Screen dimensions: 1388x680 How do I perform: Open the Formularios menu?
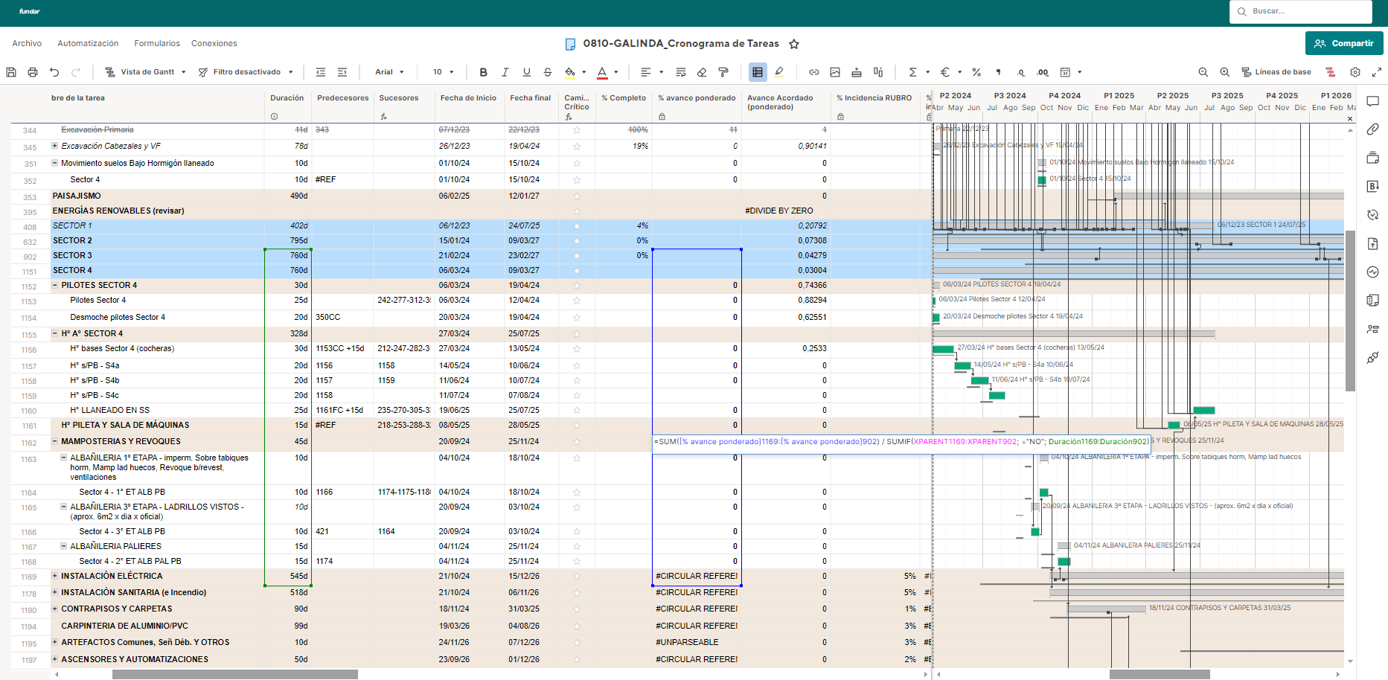(x=157, y=44)
